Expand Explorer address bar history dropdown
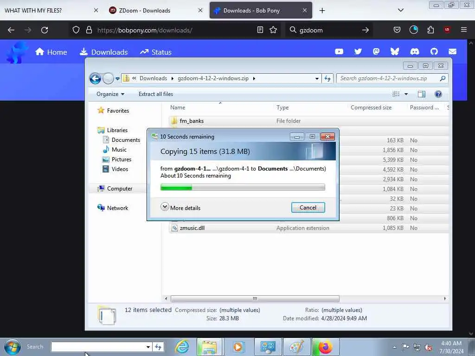 coord(317,78)
